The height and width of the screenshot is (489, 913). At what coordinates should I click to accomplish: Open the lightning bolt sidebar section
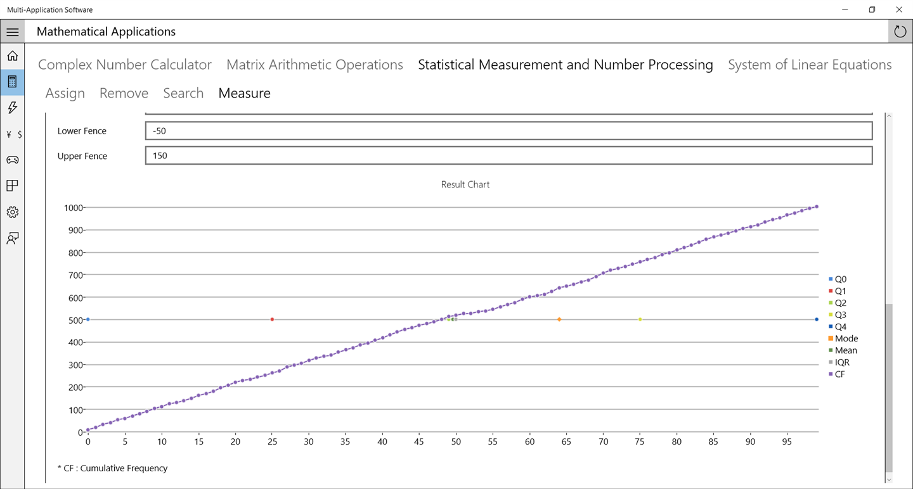pos(12,108)
